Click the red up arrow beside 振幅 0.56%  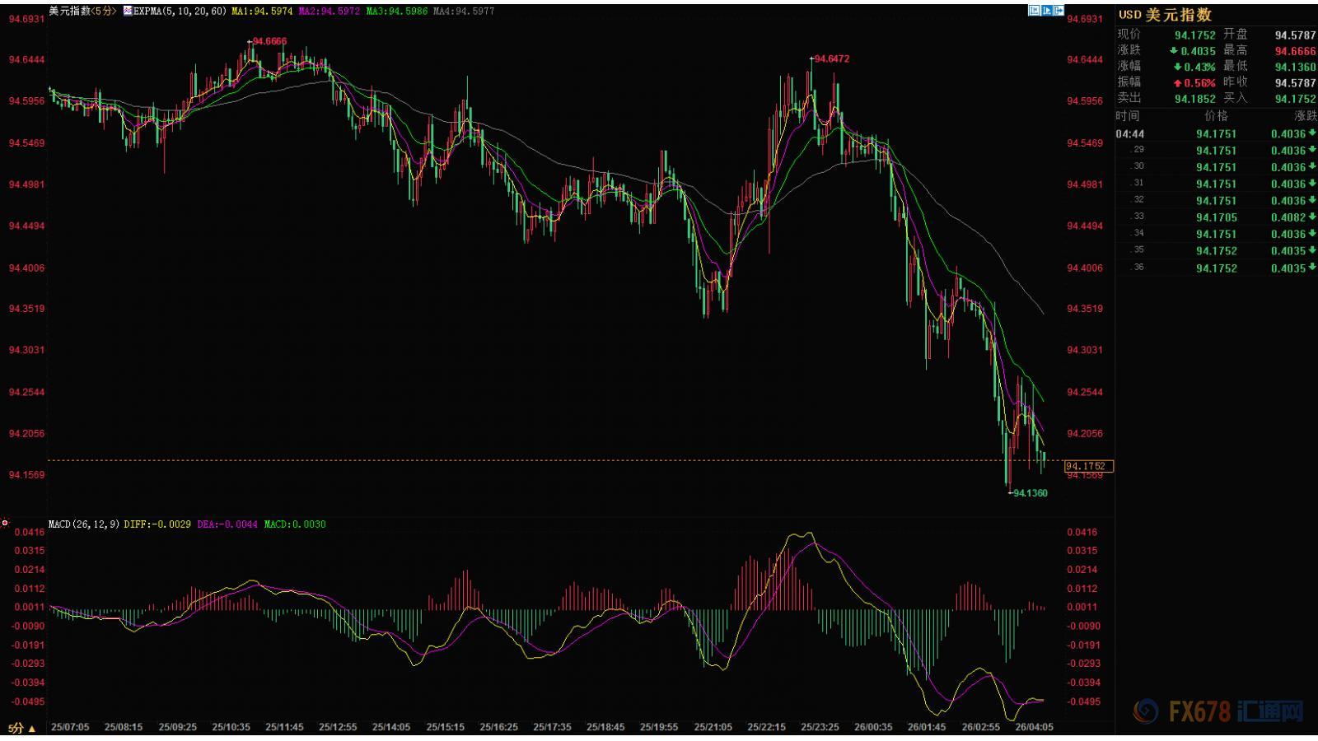coord(1177,83)
